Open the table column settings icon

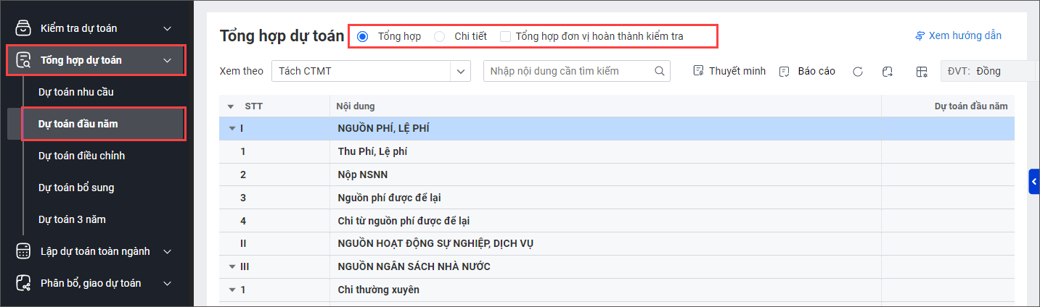[x=922, y=72]
